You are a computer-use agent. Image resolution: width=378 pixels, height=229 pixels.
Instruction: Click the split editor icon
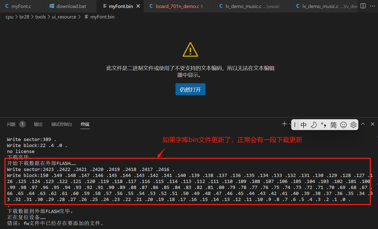363,6
